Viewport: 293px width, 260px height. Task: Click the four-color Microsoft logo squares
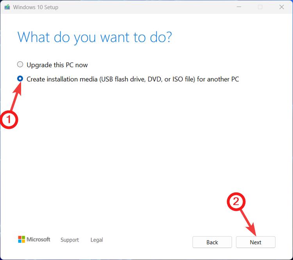tap(21, 239)
